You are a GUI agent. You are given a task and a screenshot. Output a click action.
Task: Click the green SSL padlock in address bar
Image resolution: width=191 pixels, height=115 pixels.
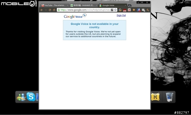pos(59,10)
